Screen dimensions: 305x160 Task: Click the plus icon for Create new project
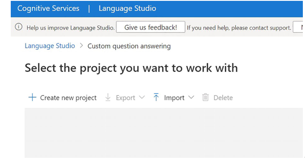(32, 97)
